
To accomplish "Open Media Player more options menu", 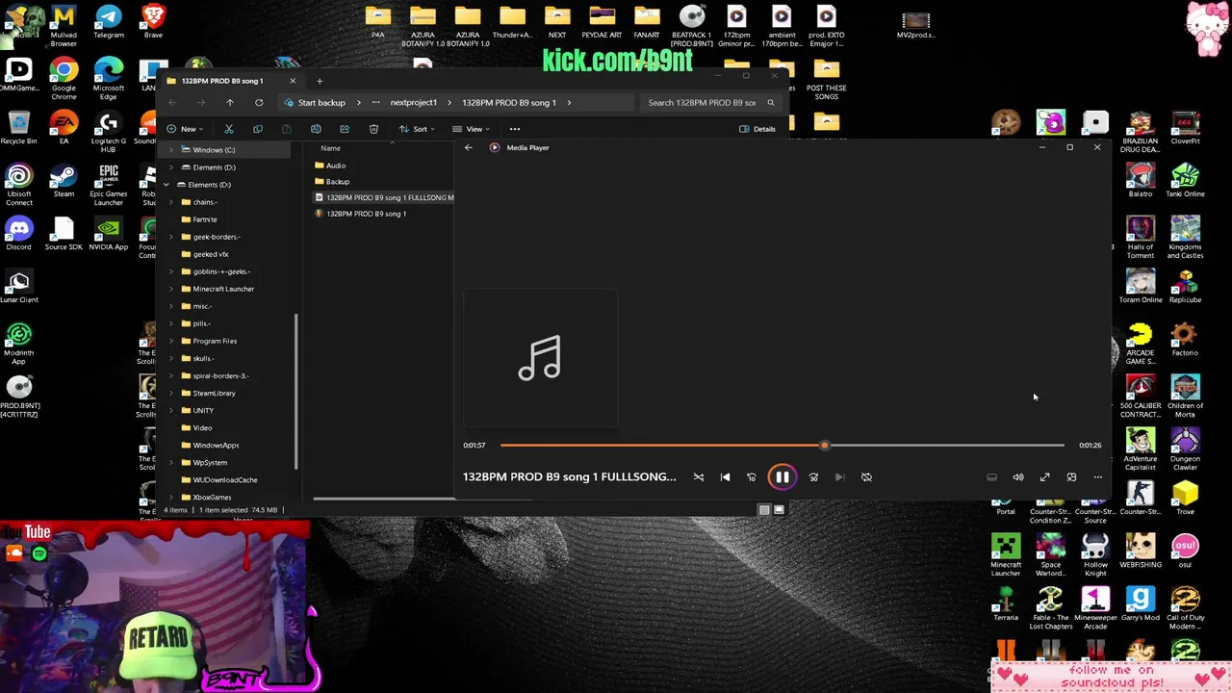I will click(x=1097, y=477).
